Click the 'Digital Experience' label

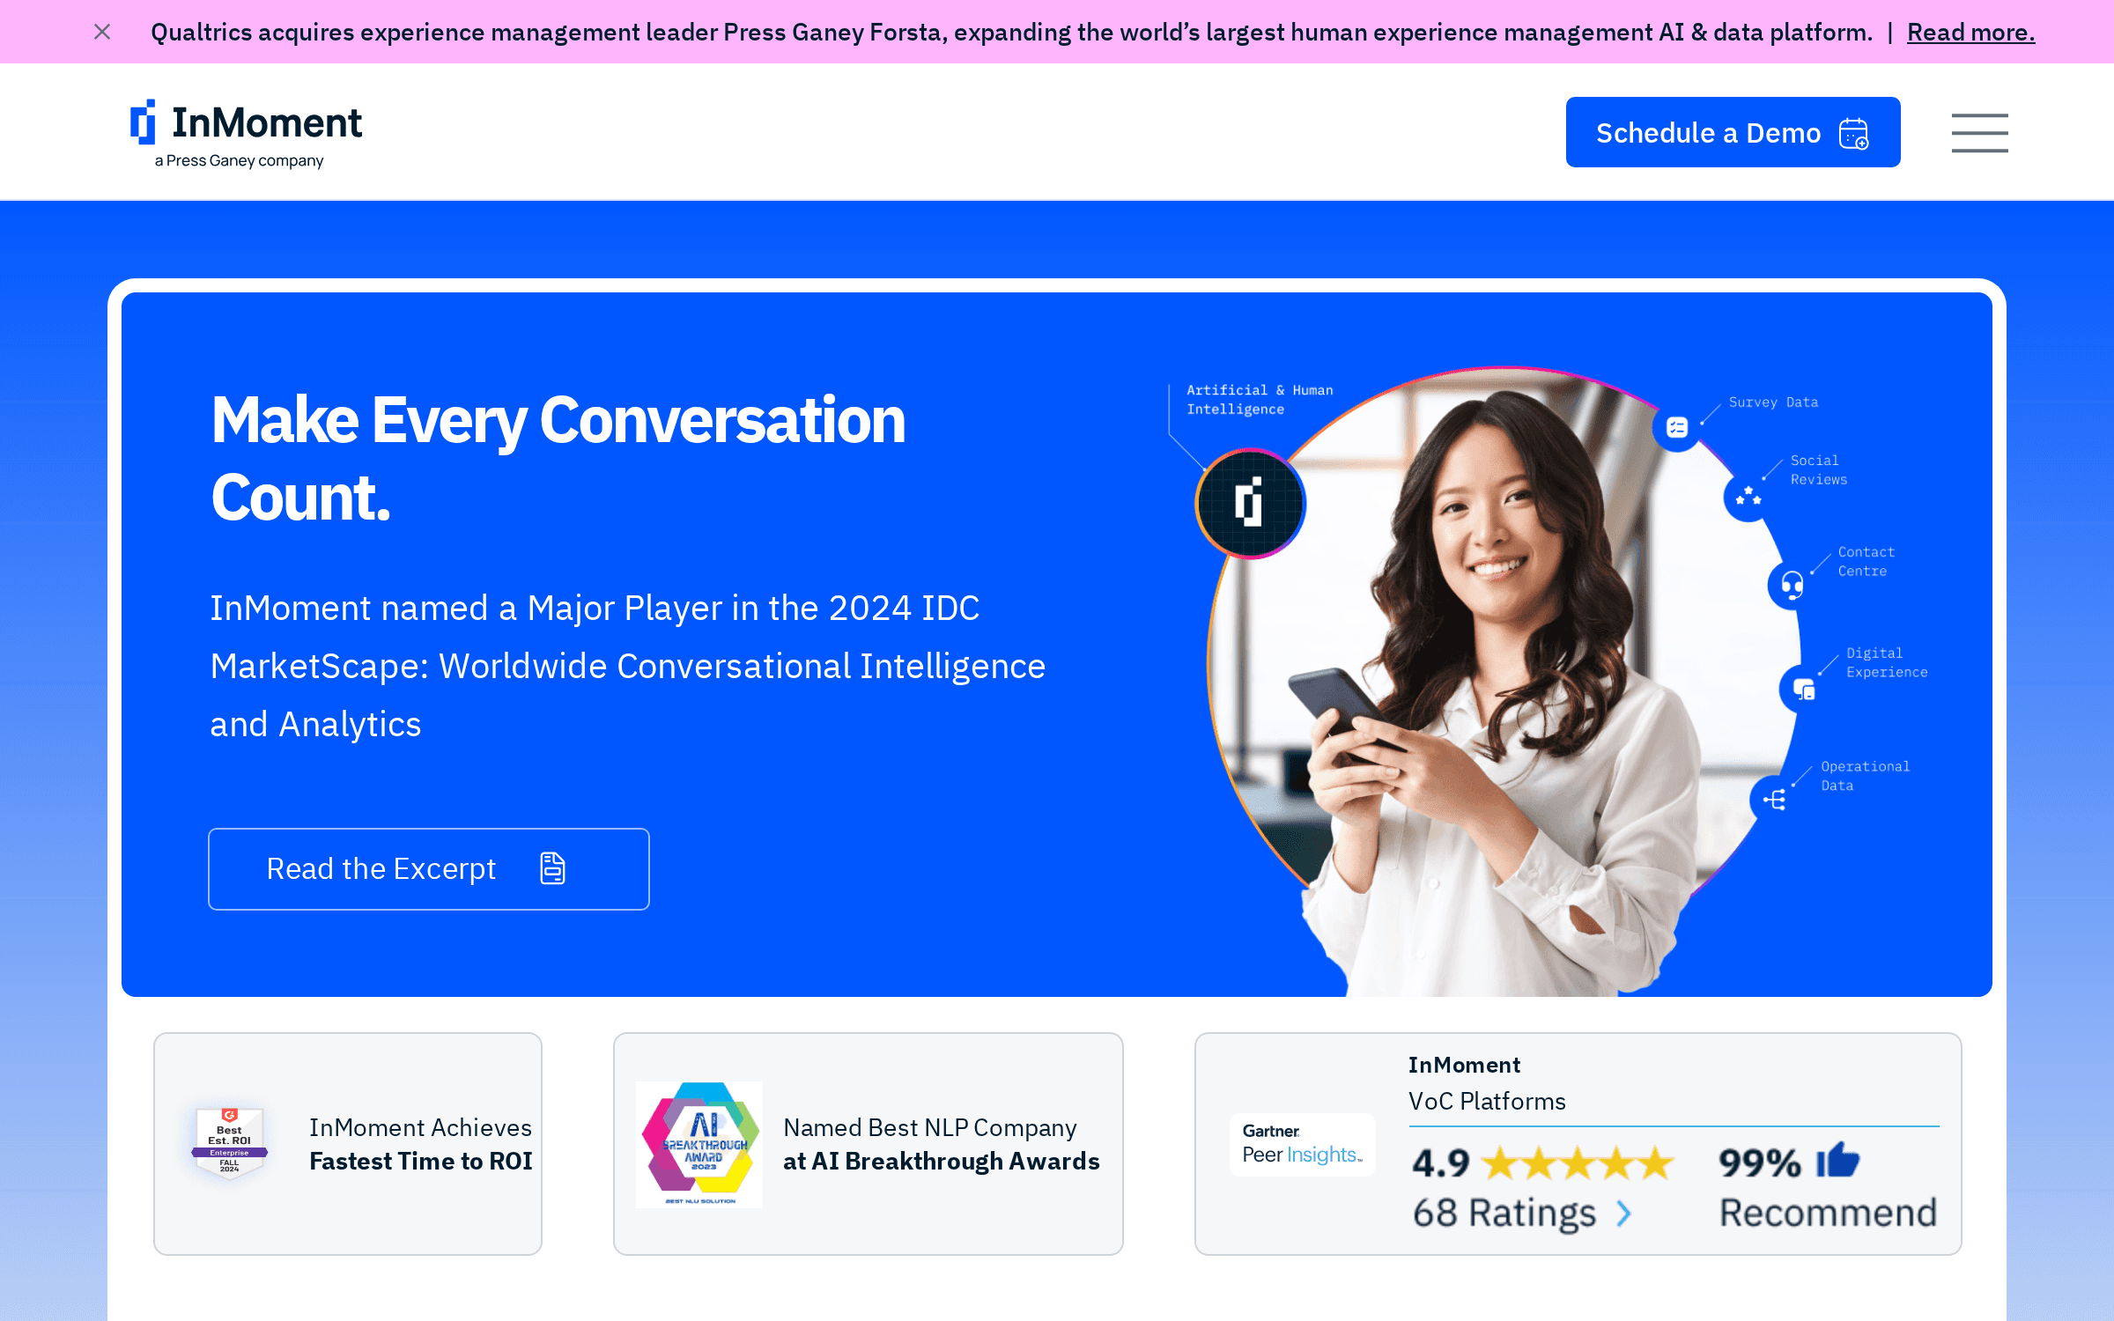(1887, 662)
